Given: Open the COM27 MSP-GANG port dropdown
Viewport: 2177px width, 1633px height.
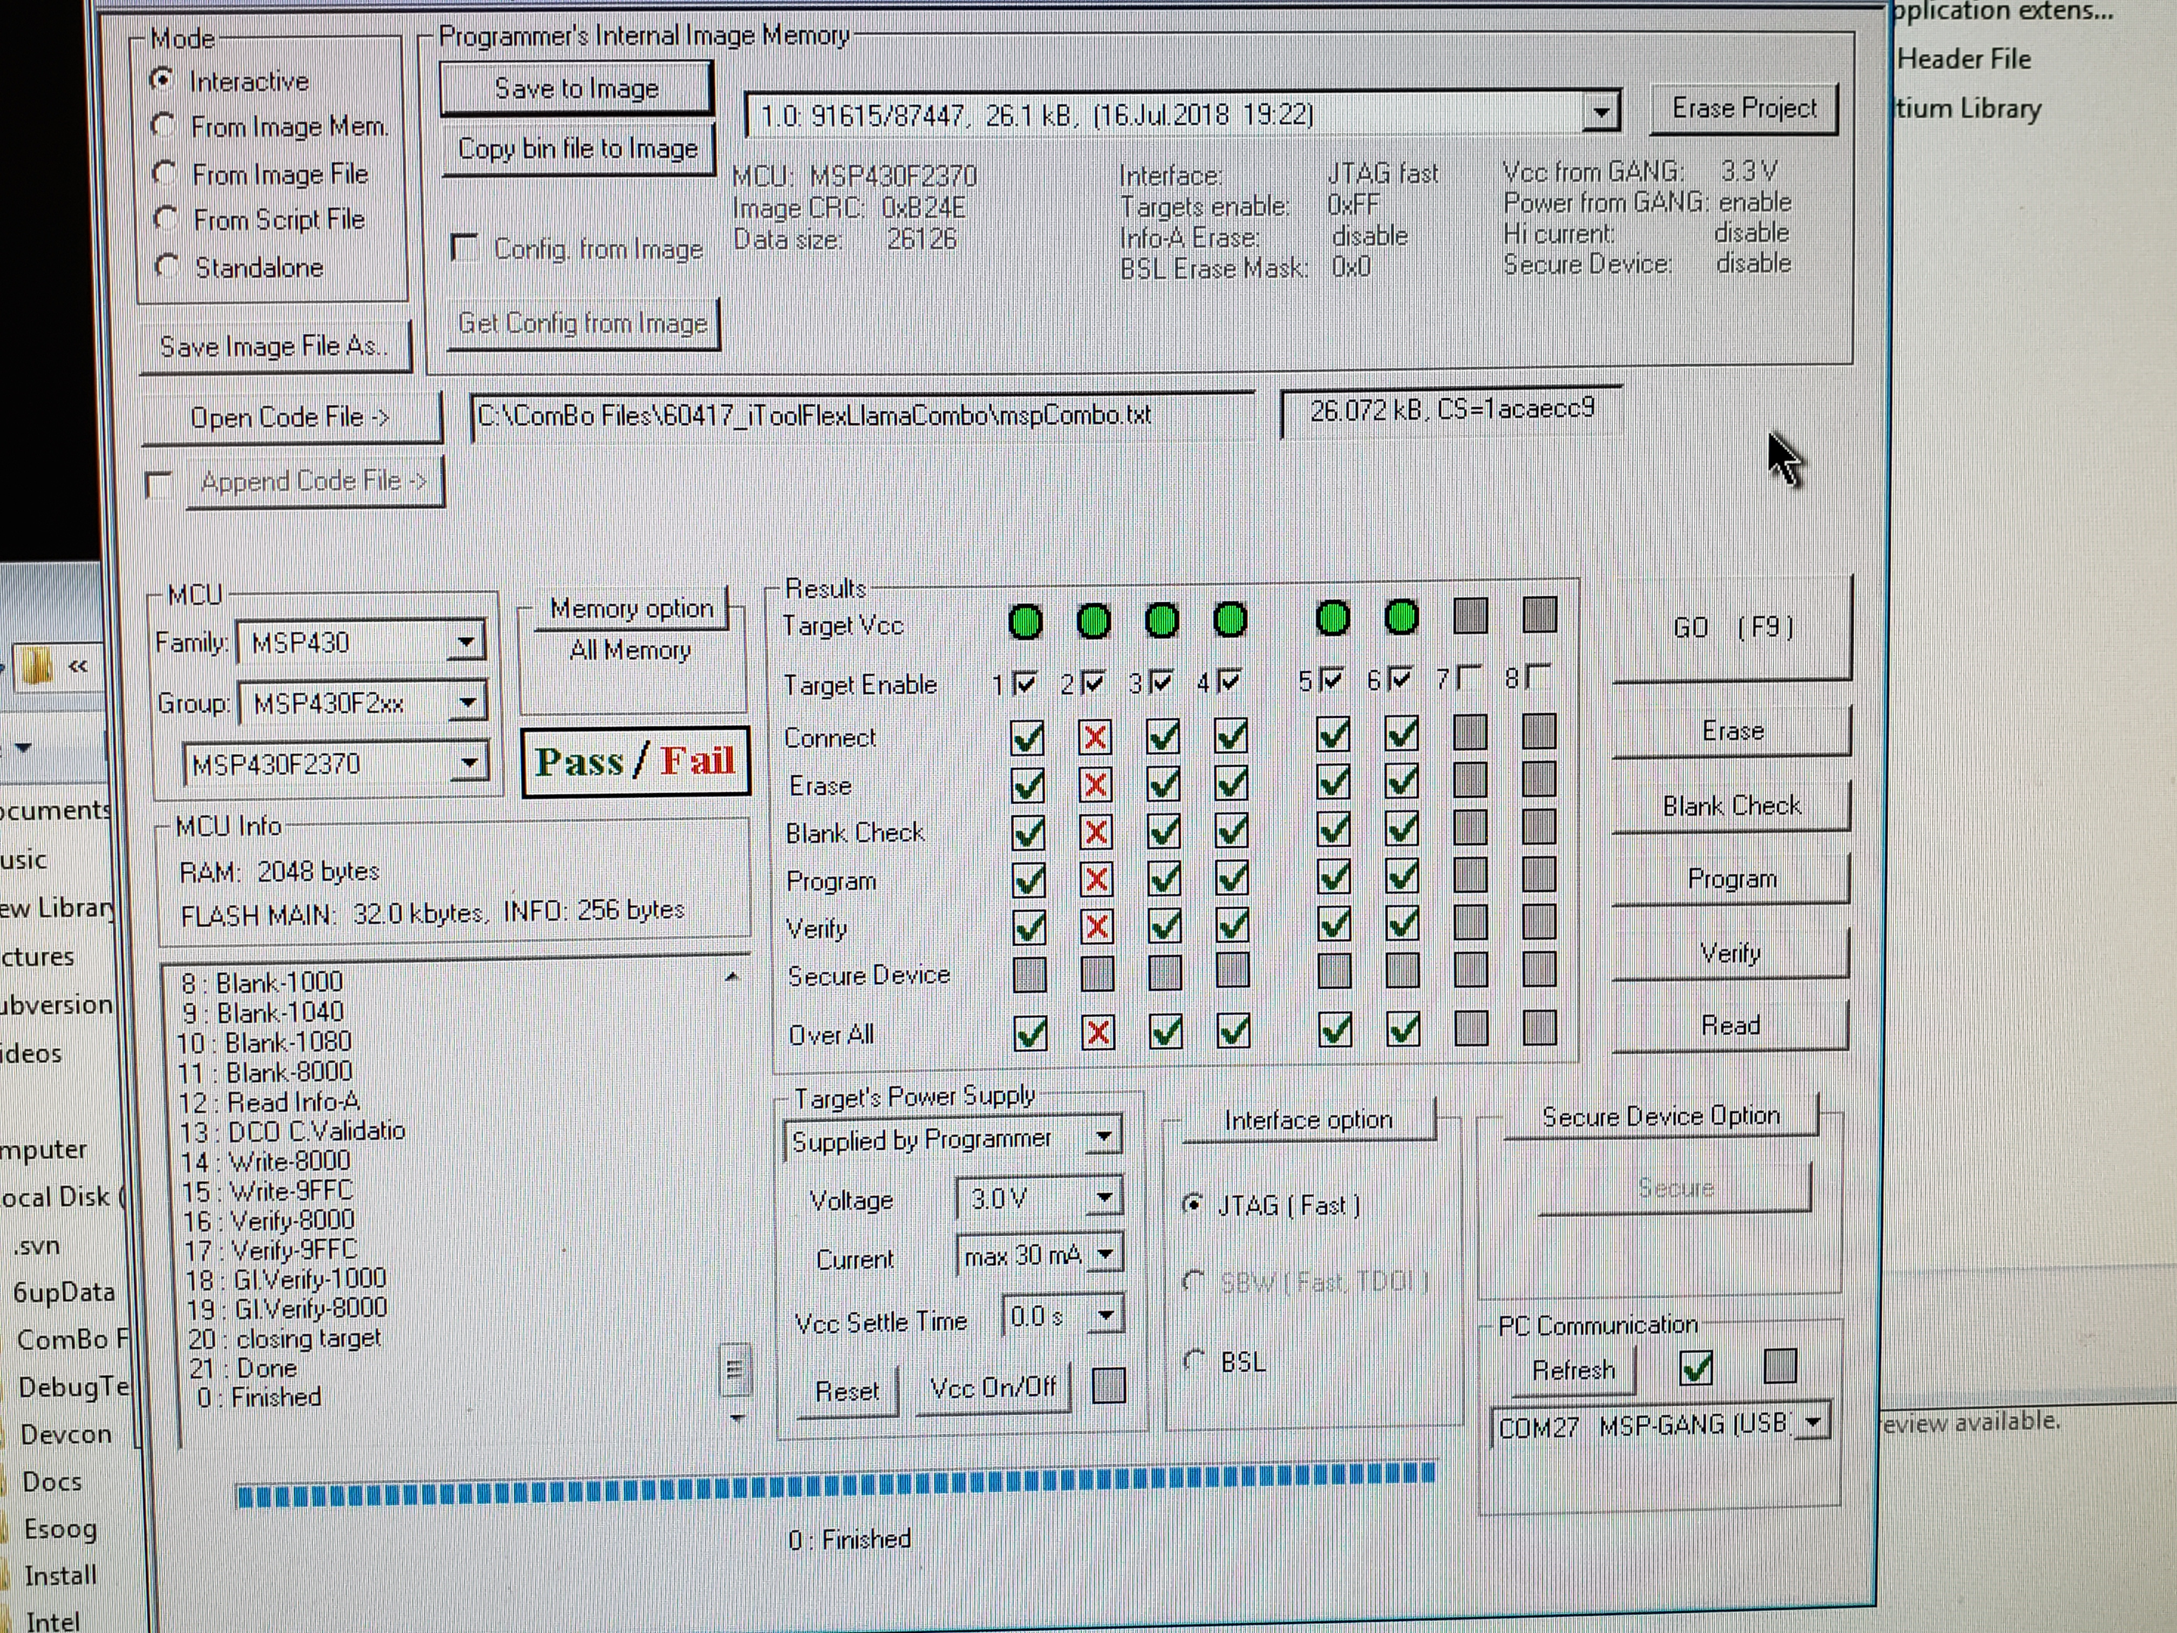Looking at the screenshot, I should click(x=1813, y=1423).
